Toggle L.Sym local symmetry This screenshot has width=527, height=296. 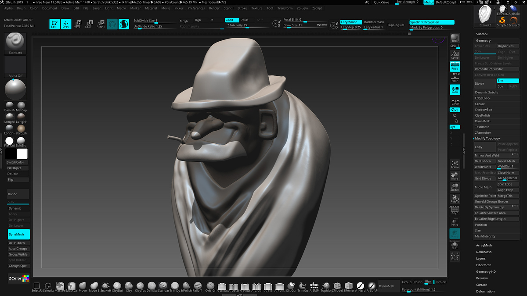click(455, 101)
